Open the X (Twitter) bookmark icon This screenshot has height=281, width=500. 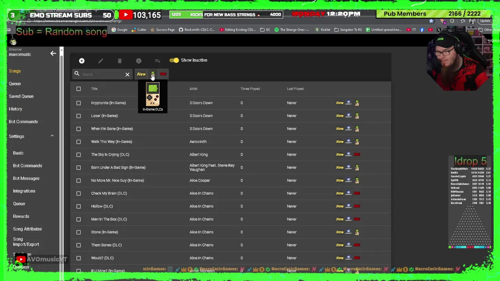439,30
